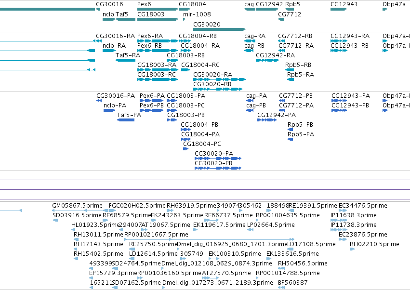Select the LD17108.5prime EST label

pyautogui.click(x=311, y=244)
